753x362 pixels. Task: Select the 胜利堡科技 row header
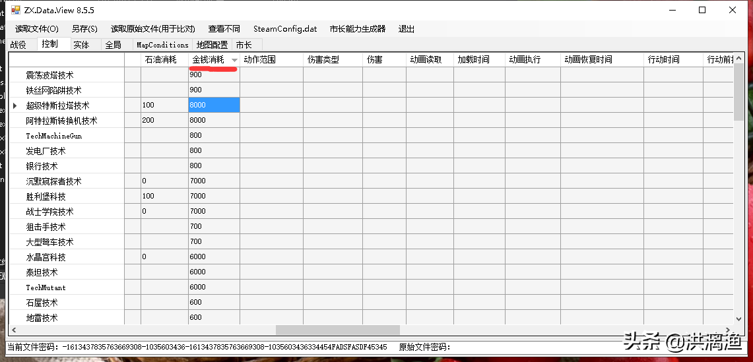(67, 196)
